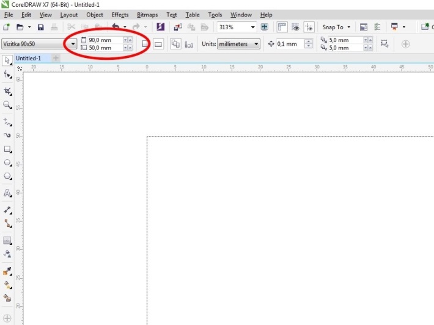Click the Redo arrow icon
This screenshot has width=434, height=325.
pos(136,27)
